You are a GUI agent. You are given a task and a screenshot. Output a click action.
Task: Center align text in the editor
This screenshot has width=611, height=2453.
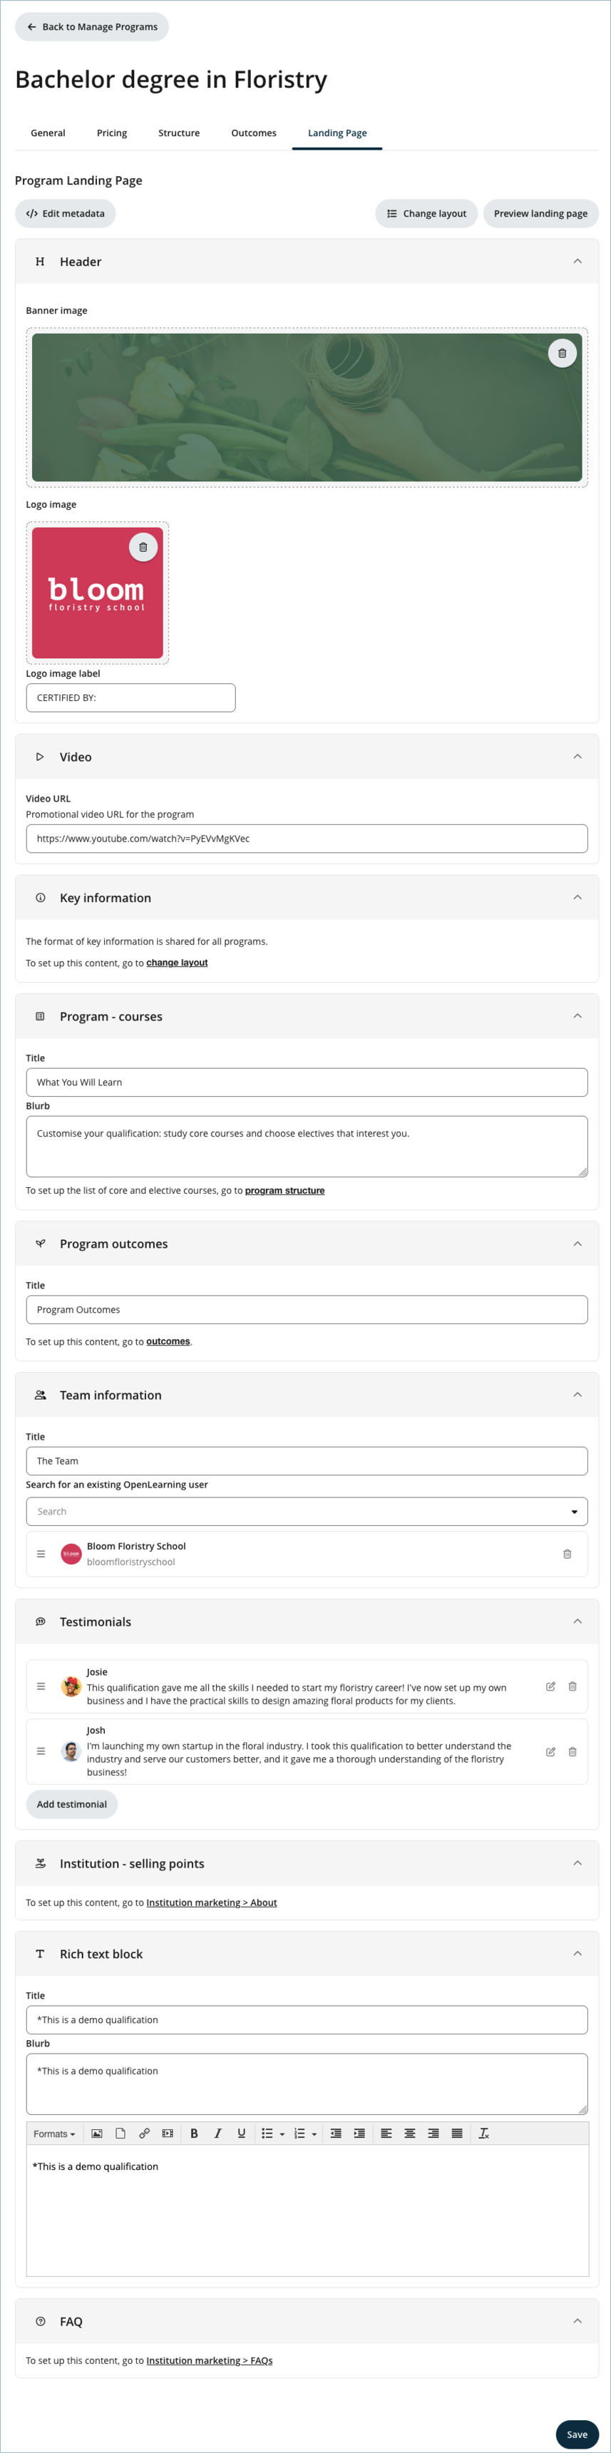click(409, 2133)
